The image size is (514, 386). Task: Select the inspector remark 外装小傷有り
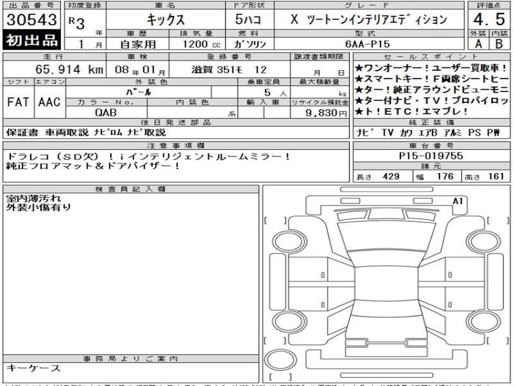pyautogui.click(x=39, y=207)
